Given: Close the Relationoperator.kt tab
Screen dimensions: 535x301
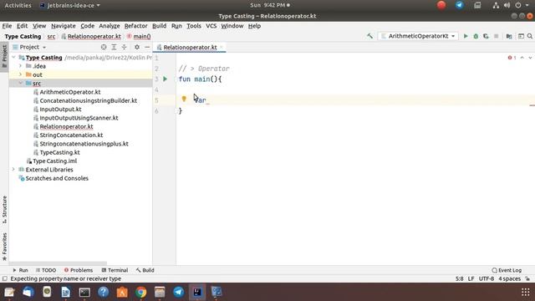Looking at the screenshot, I should click(x=222, y=47).
